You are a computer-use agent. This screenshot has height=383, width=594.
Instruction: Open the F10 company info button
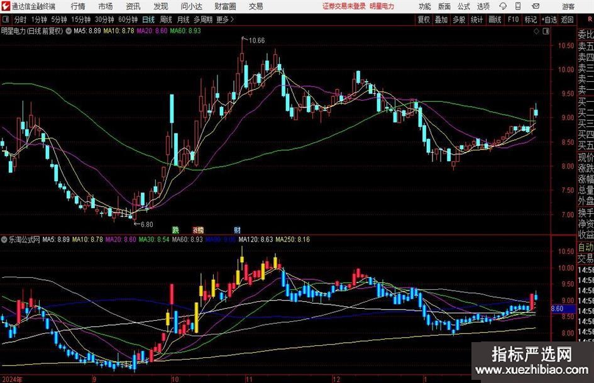click(x=513, y=19)
